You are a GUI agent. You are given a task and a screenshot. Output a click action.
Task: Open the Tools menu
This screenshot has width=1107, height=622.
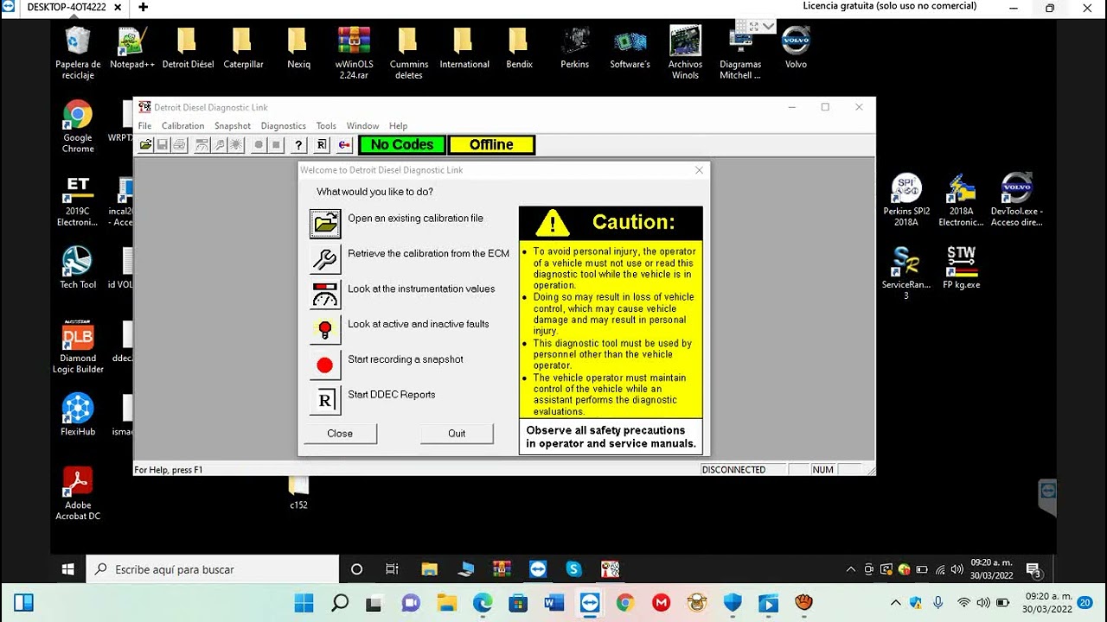pos(326,126)
